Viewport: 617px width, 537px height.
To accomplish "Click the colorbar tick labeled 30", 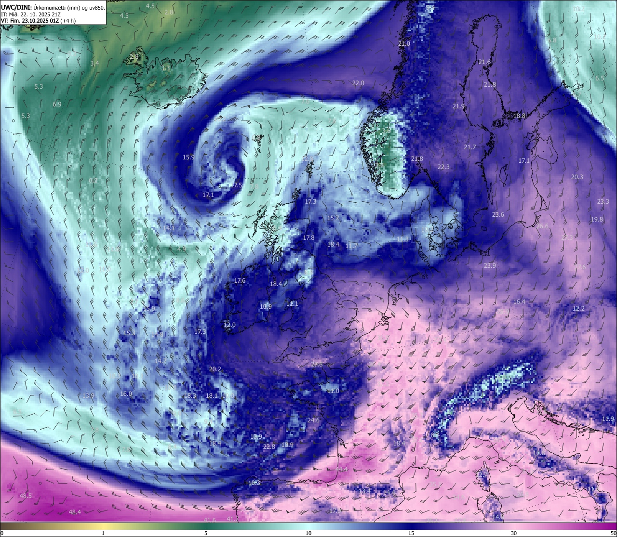I will click(514, 533).
